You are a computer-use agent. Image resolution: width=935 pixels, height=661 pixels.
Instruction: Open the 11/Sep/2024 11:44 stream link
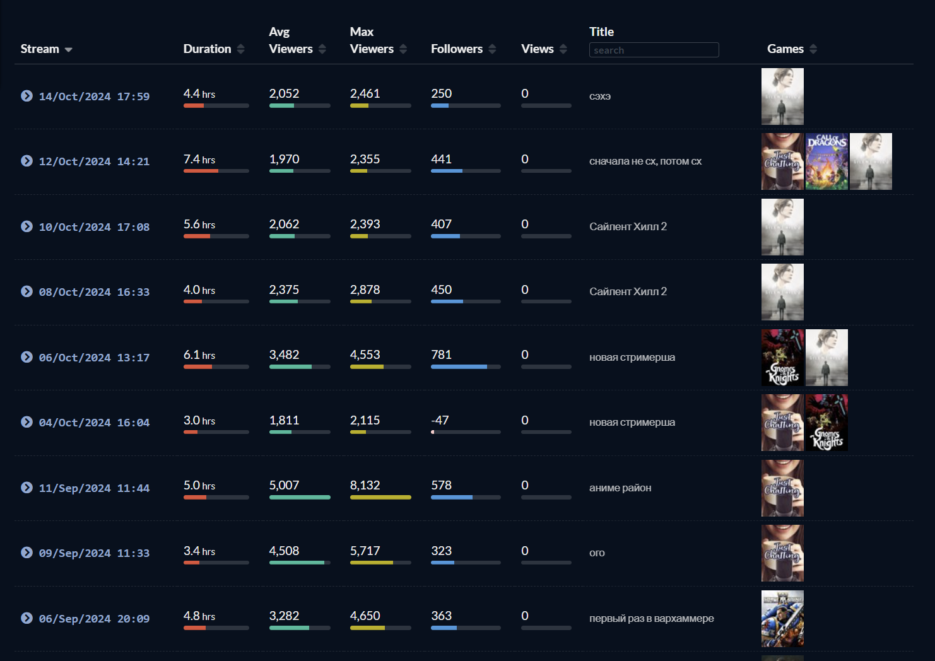pyautogui.click(x=94, y=488)
